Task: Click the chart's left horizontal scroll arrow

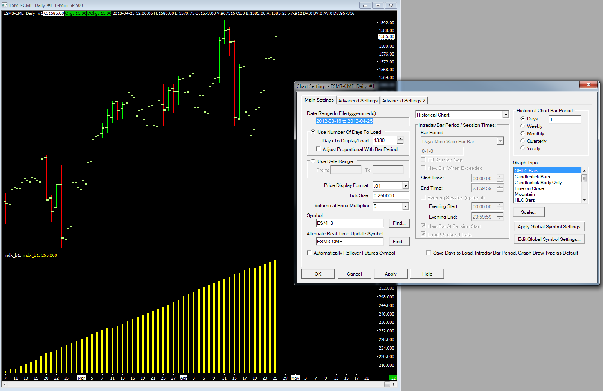Action: pyautogui.click(x=4, y=384)
